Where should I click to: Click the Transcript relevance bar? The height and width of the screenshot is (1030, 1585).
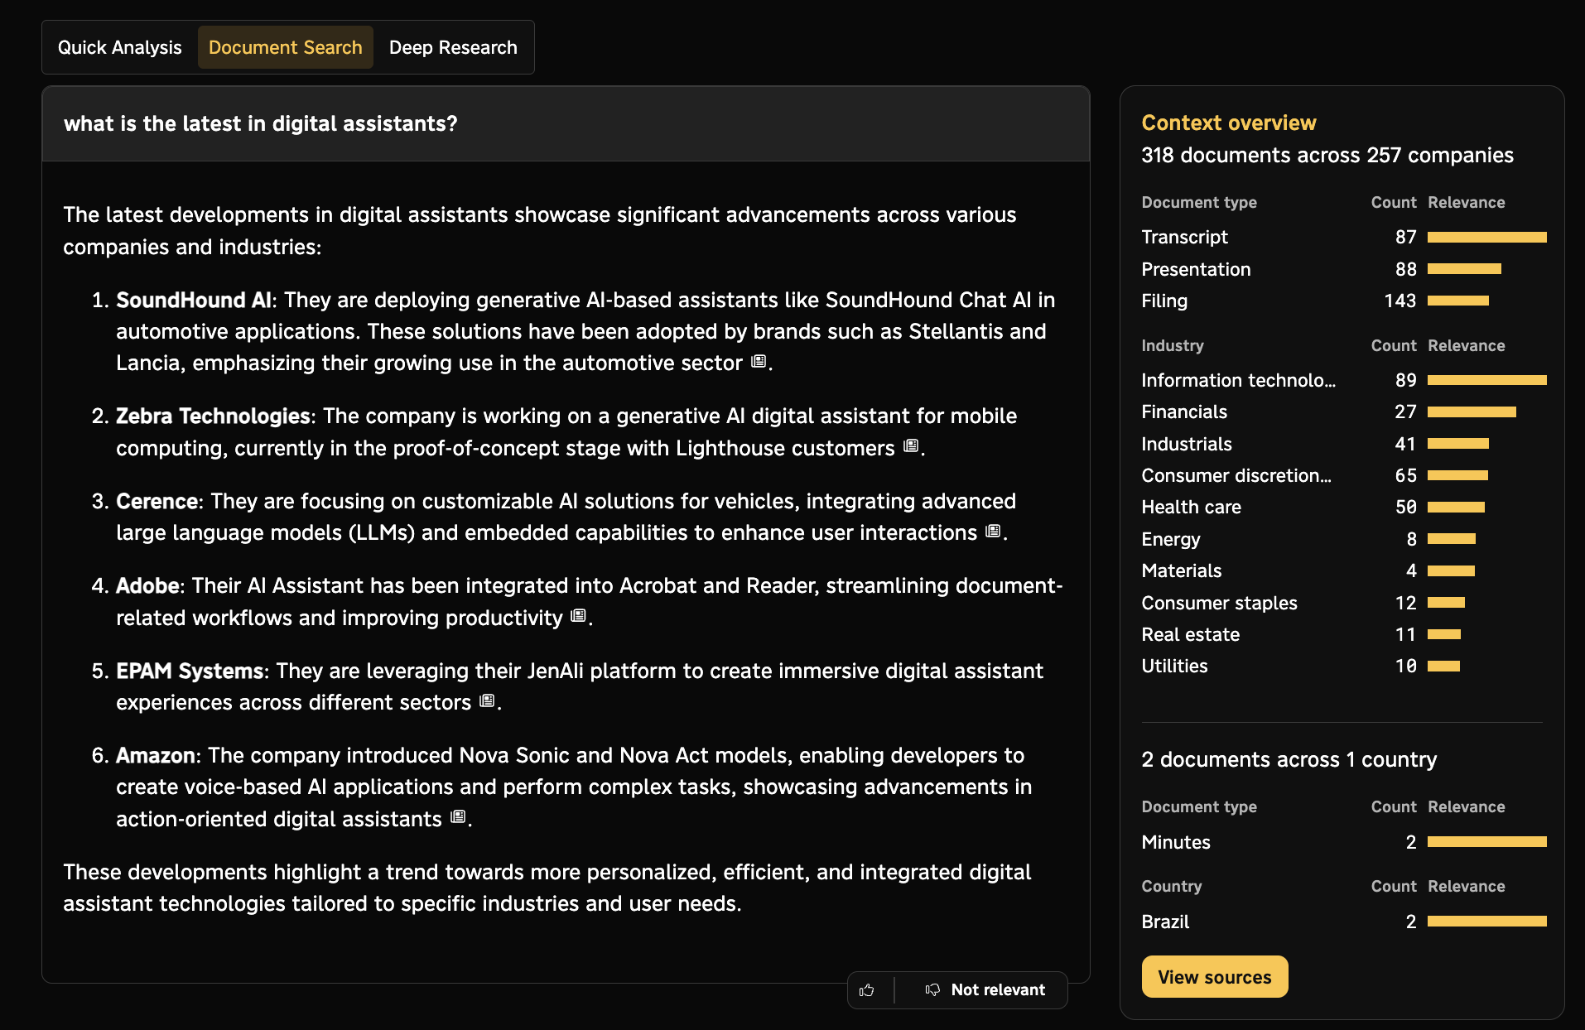1486,238
